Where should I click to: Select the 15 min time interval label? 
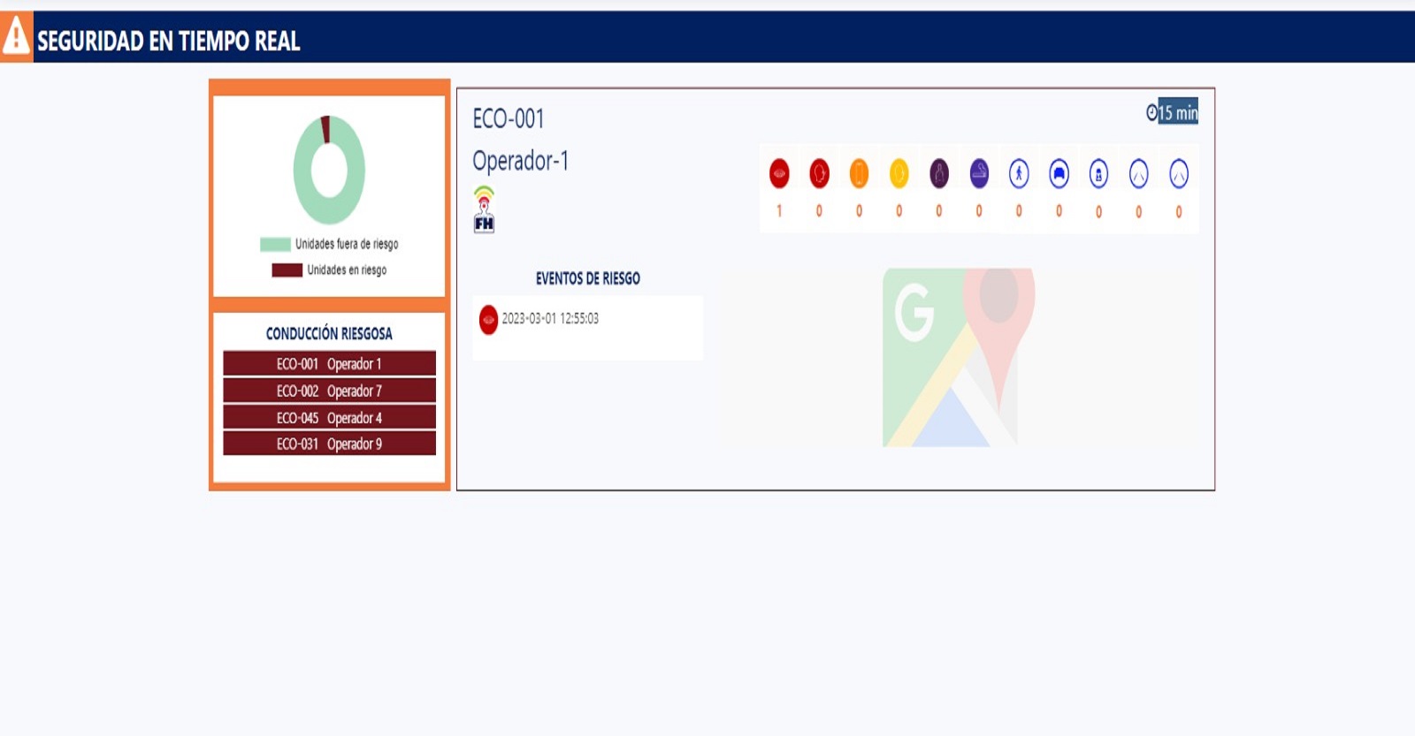pyautogui.click(x=1178, y=112)
